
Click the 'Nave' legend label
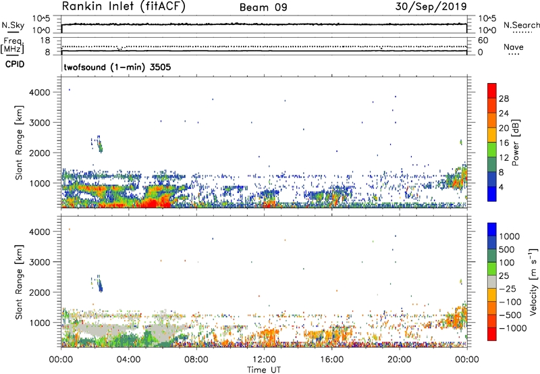[513, 47]
